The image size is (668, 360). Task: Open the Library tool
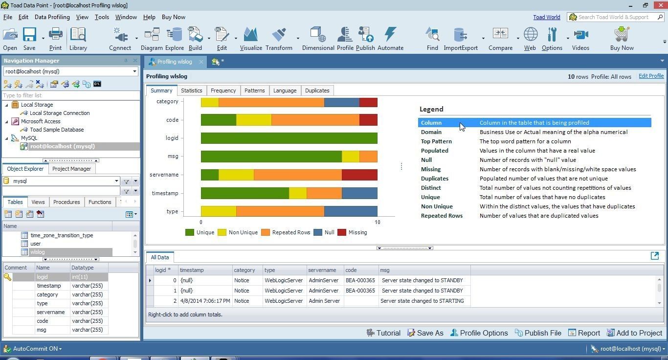(x=78, y=39)
